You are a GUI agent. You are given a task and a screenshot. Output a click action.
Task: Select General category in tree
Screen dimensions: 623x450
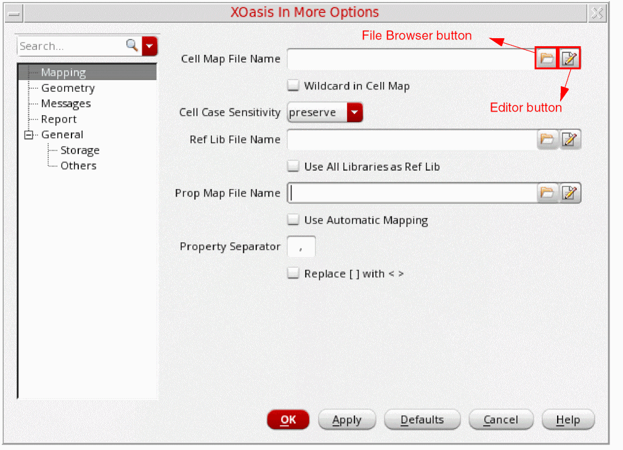(62, 135)
